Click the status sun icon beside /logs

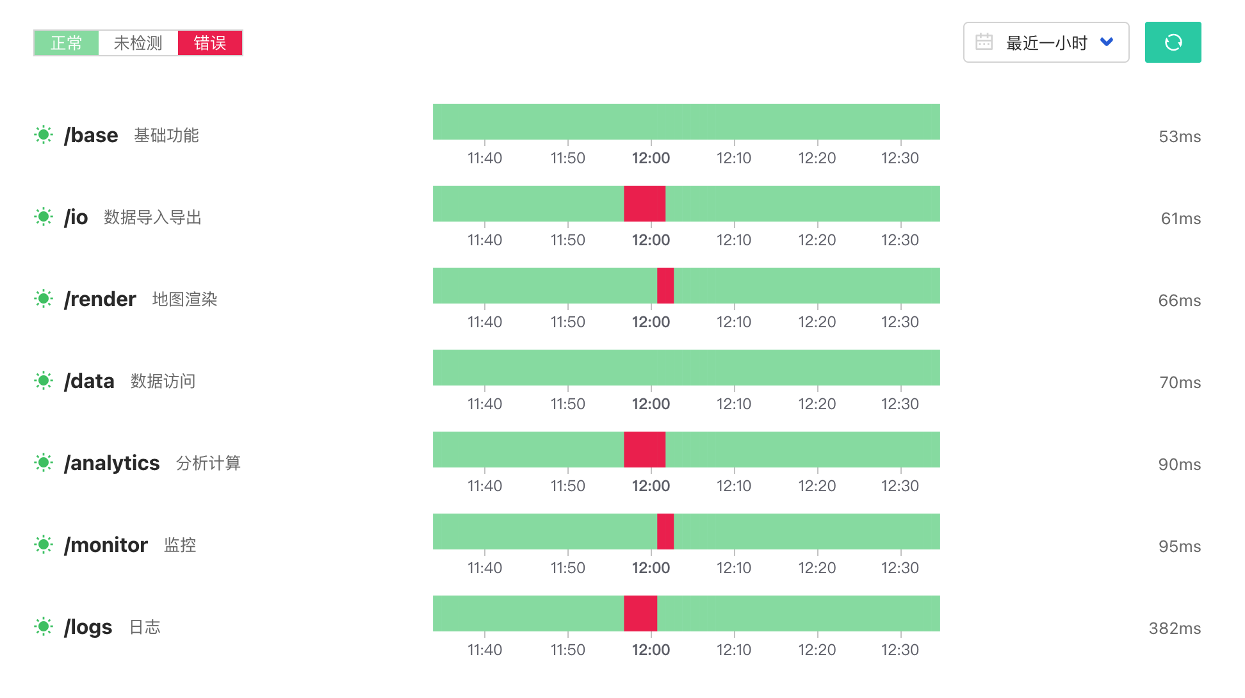[x=44, y=626]
